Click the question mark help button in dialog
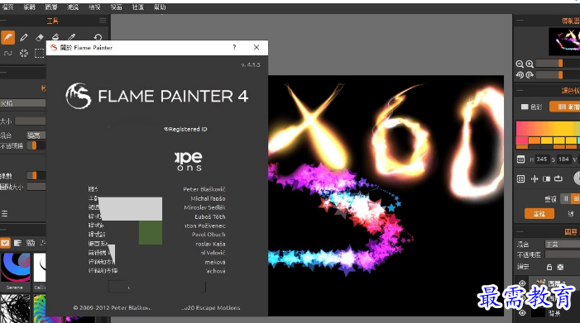Screen dimensions: 580x323 [234, 47]
